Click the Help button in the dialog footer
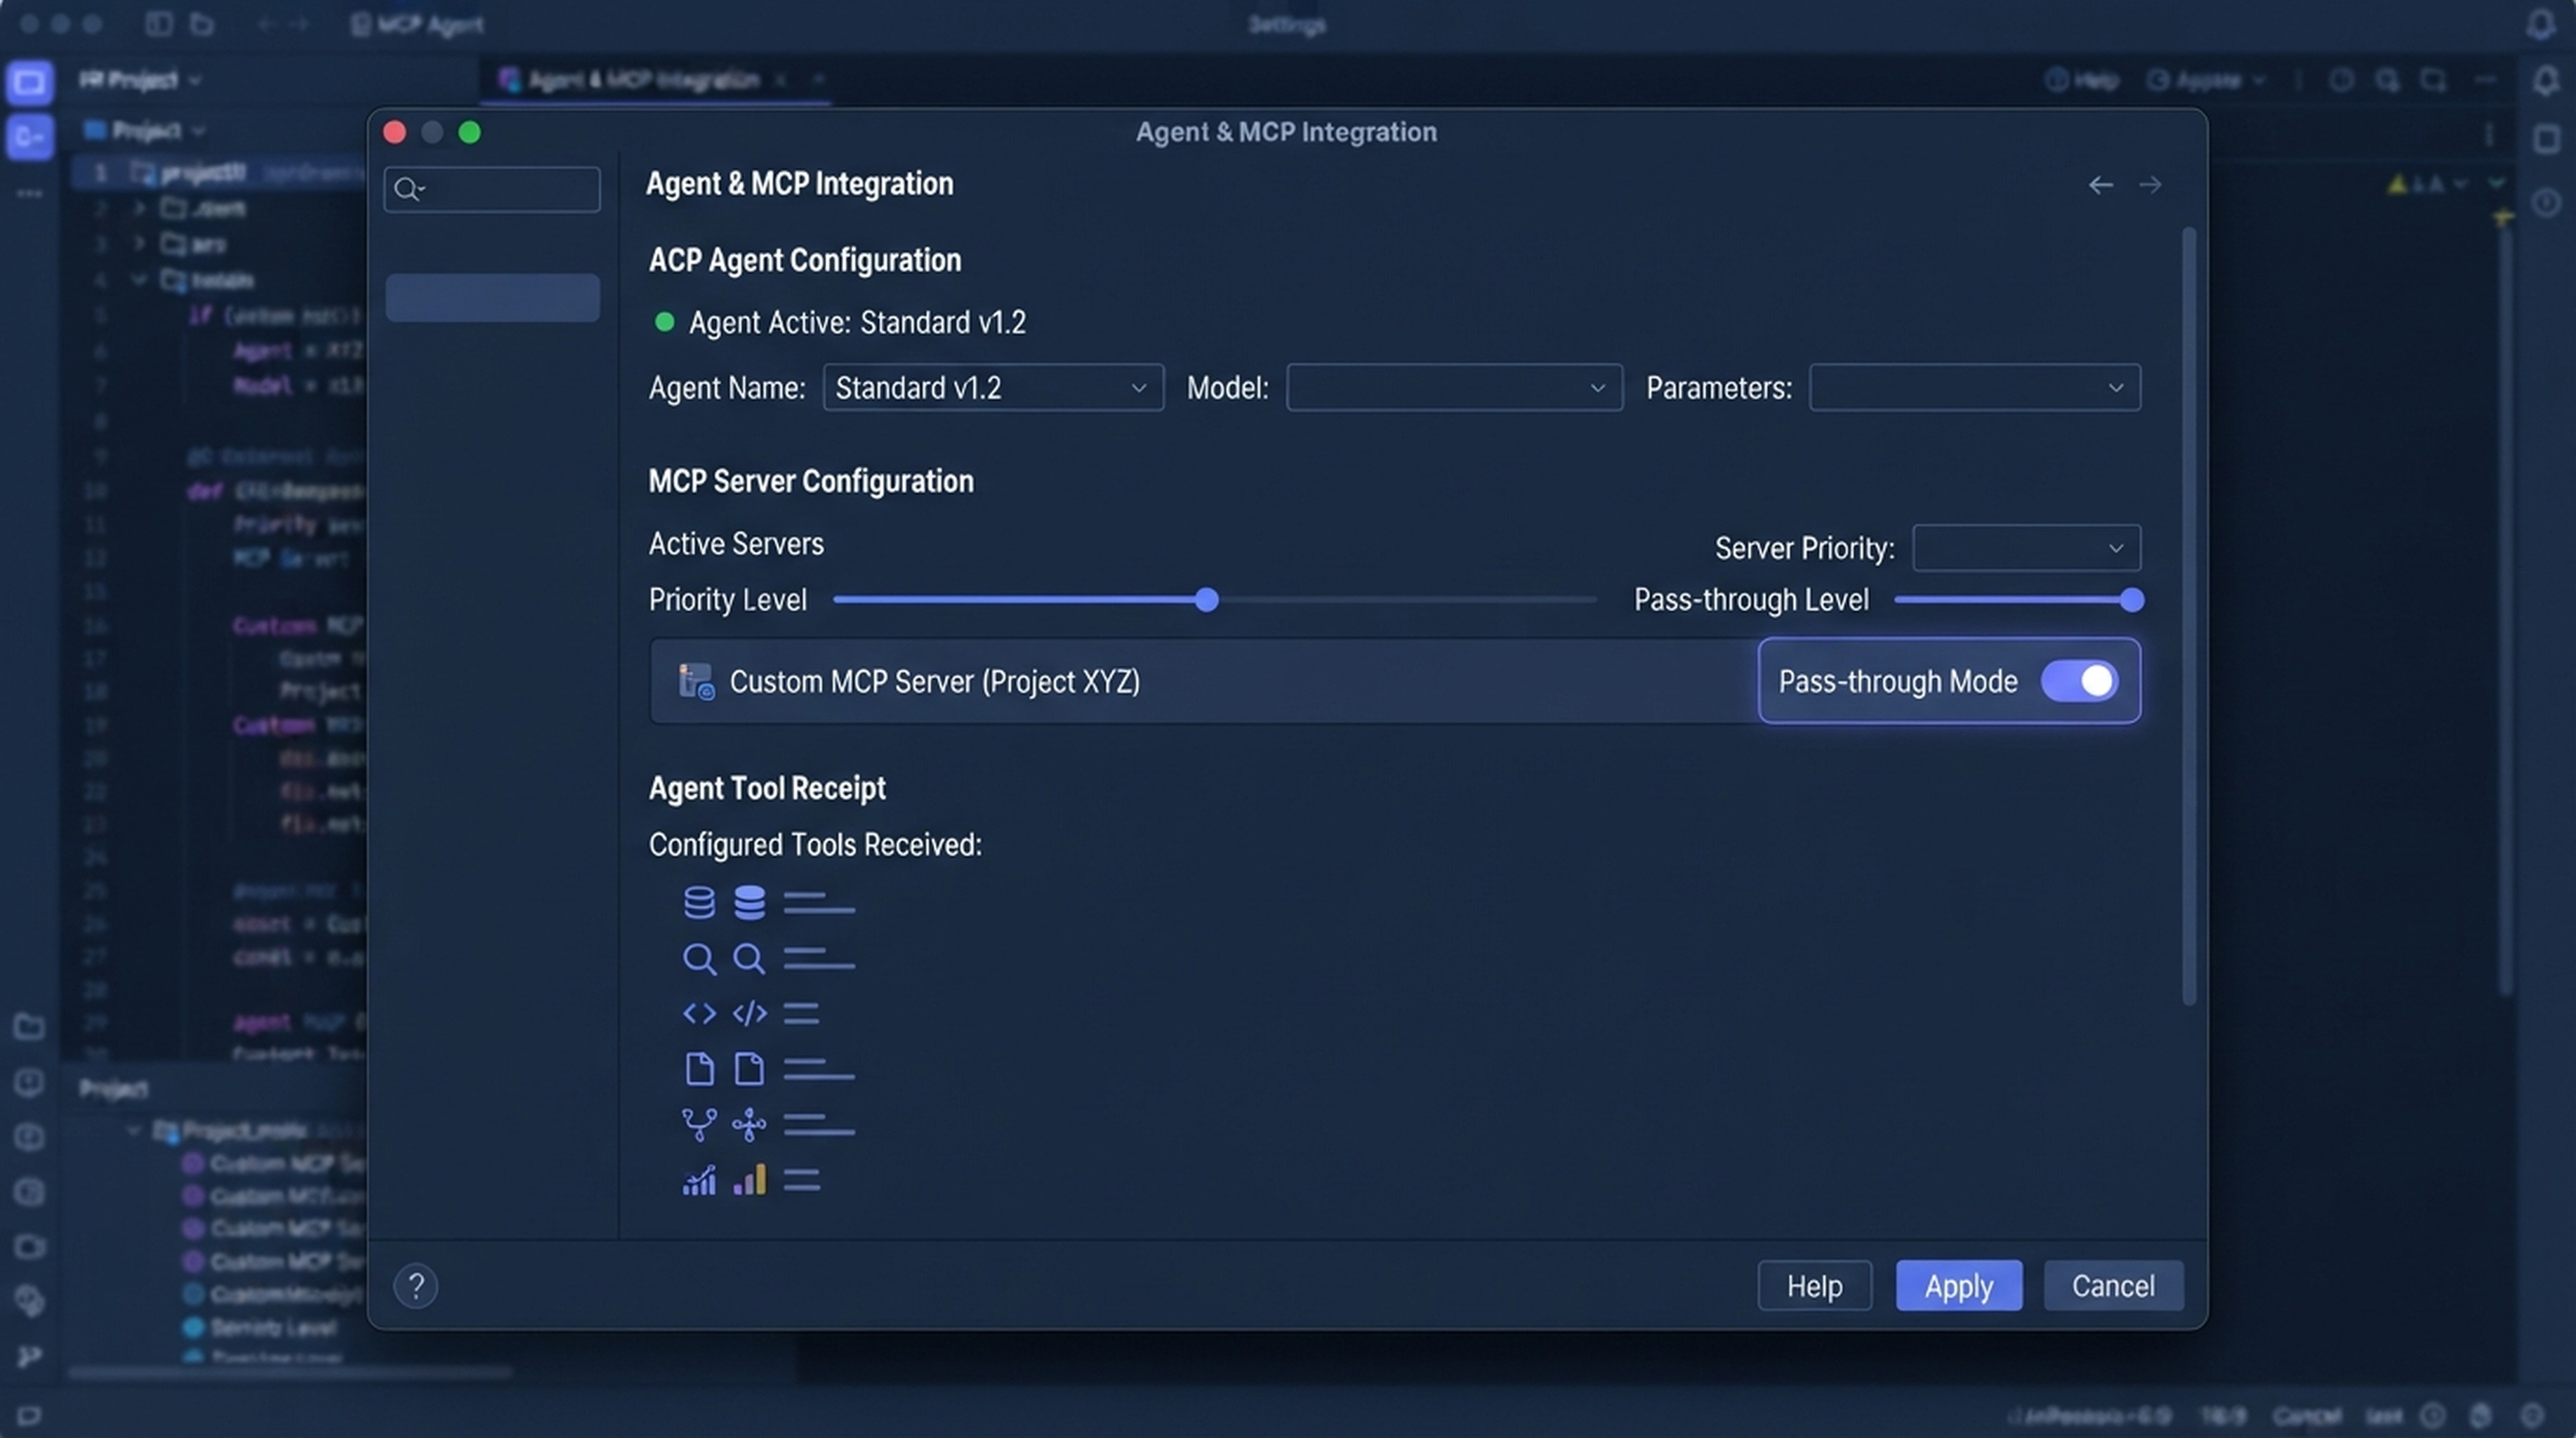 coord(1814,1286)
